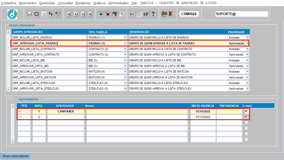Go to the first record

coord(69,14)
